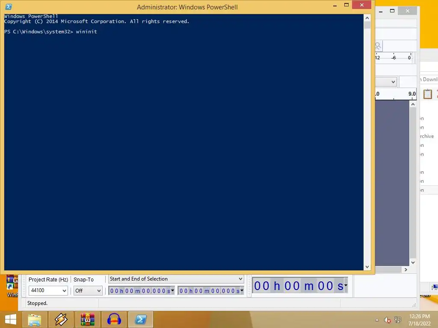Click the clipboard paste icon in background window

(428, 94)
